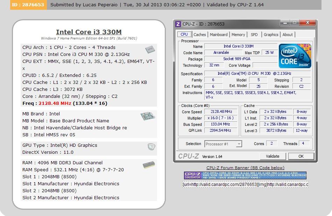Switch to the Caches tab
Image resolution: width=332 pixels, height=216 pixels.
click(199, 35)
